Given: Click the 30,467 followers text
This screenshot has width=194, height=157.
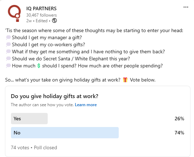Looking at the screenshot, I should point(41,15).
